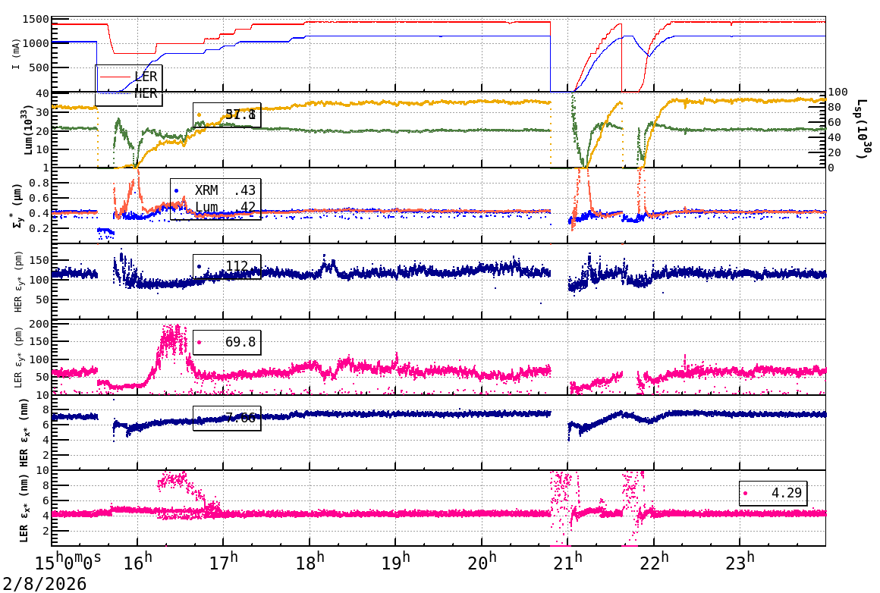Viewport: 880px width, 593px height.
Task: Click the HER εy* (pm) axis title
Action: pyautogui.click(x=17, y=281)
